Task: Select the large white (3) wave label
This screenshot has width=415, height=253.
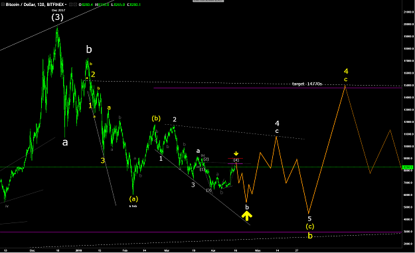Action: [57, 17]
